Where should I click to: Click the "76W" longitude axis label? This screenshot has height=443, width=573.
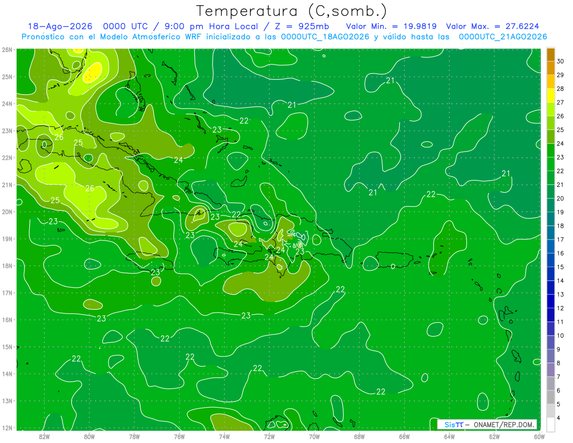[x=180, y=436]
